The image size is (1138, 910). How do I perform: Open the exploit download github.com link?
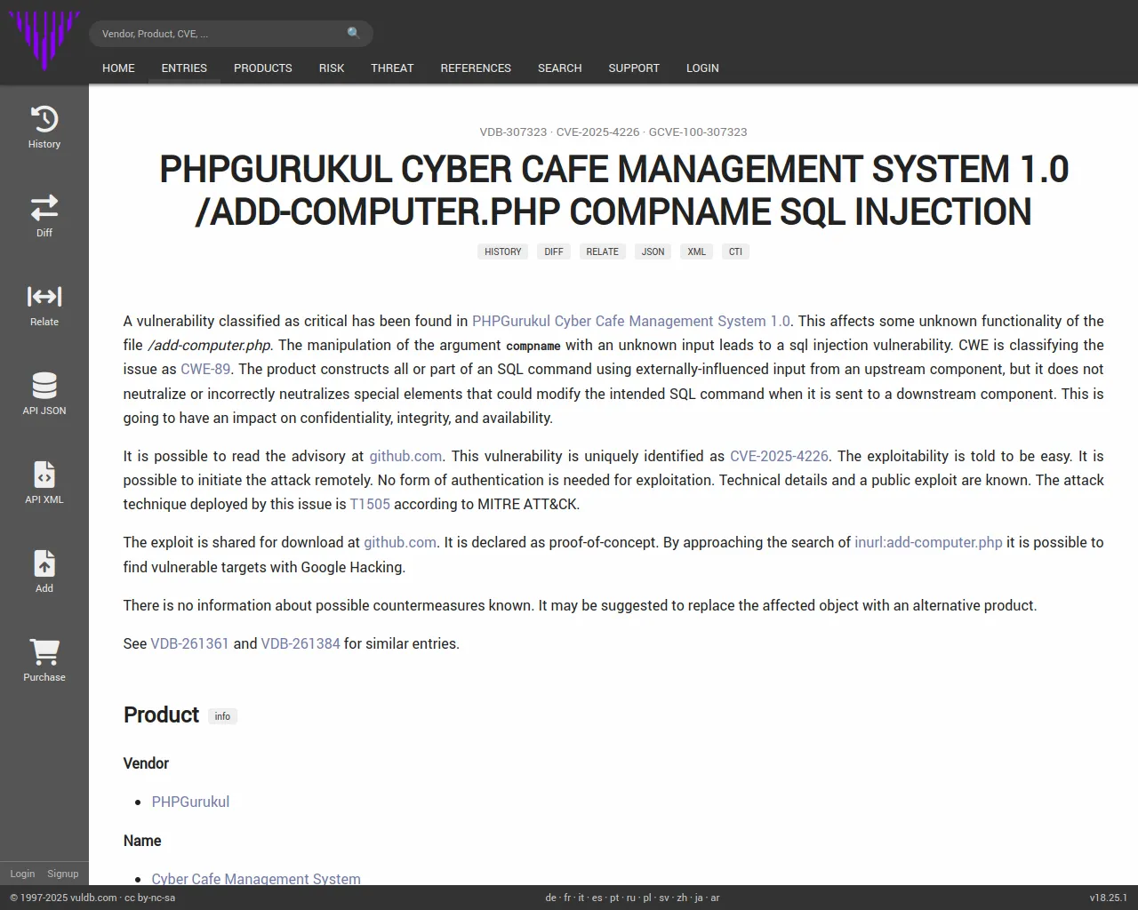coord(400,542)
